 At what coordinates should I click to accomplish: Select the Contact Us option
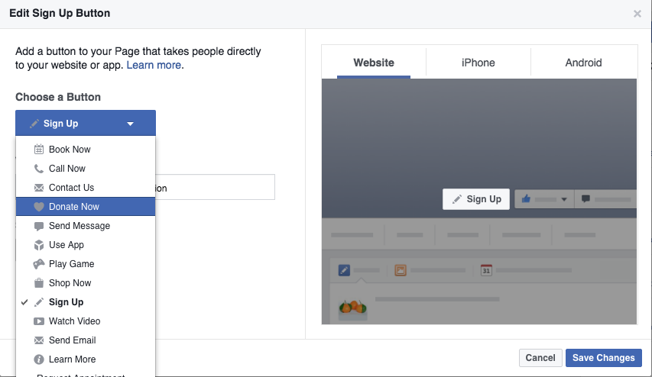tap(86, 188)
